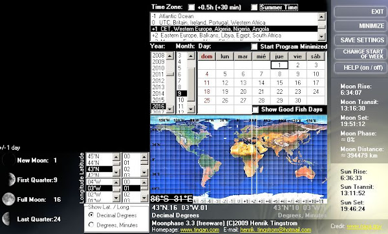Click CHANGE START OF WEEK
Screen dimensions: 388x234
pyautogui.click(x=360, y=54)
